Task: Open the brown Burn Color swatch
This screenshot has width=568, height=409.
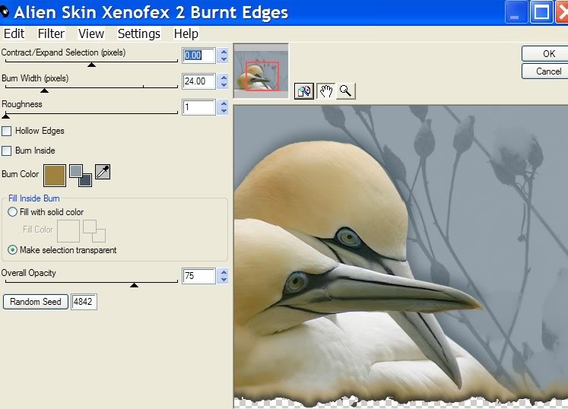Action: pos(55,176)
